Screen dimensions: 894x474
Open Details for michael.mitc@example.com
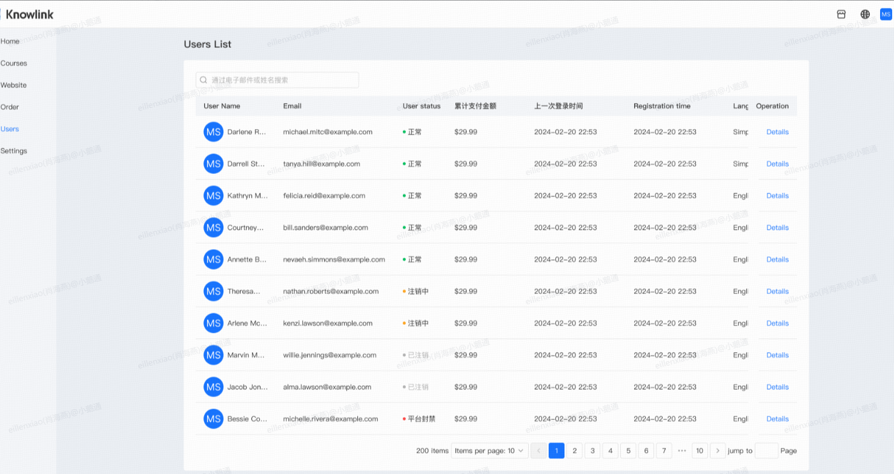coord(777,132)
